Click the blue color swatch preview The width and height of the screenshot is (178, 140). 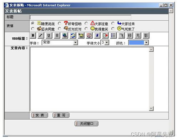point(136,43)
